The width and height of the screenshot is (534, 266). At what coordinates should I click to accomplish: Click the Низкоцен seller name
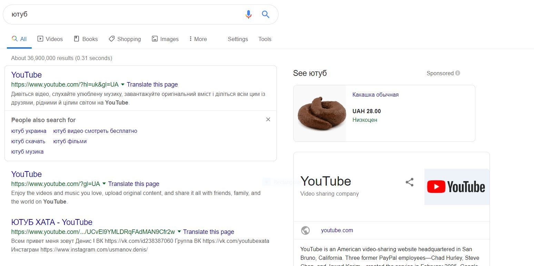click(x=365, y=120)
